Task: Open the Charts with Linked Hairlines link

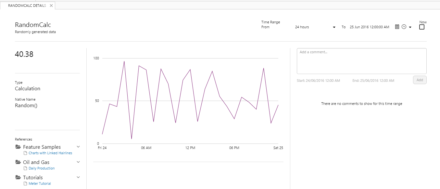Action: pos(50,153)
